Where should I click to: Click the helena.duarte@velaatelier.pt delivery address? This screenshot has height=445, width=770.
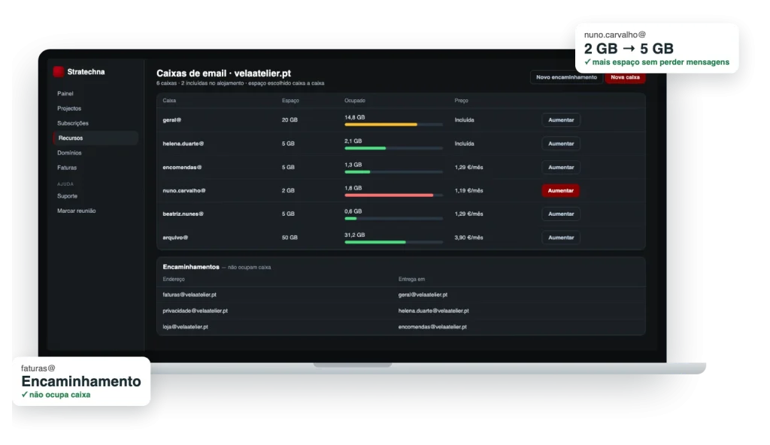point(434,310)
